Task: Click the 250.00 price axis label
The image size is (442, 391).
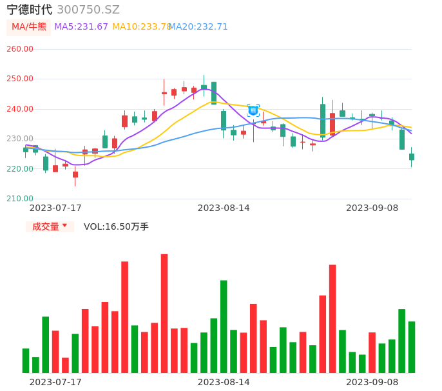Action: tap(20, 79)
